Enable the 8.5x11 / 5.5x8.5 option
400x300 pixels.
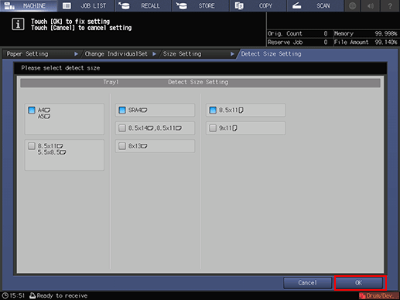click(x=64, y=155)
